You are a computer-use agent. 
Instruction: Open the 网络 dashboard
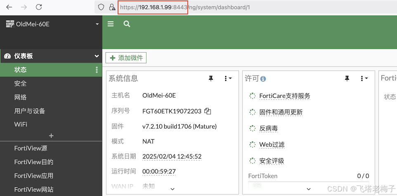click(x=20, y=97)
